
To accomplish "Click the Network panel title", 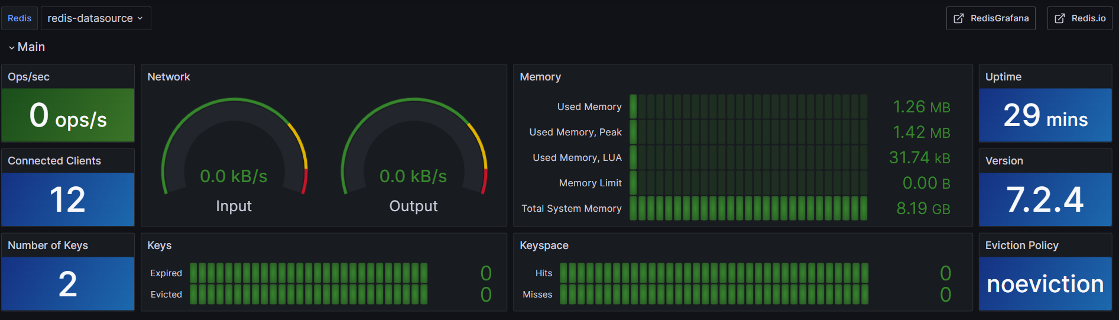I will coord(168,77).
